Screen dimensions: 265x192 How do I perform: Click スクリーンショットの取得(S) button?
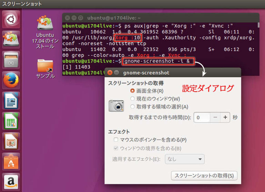(x=204, y=175)
